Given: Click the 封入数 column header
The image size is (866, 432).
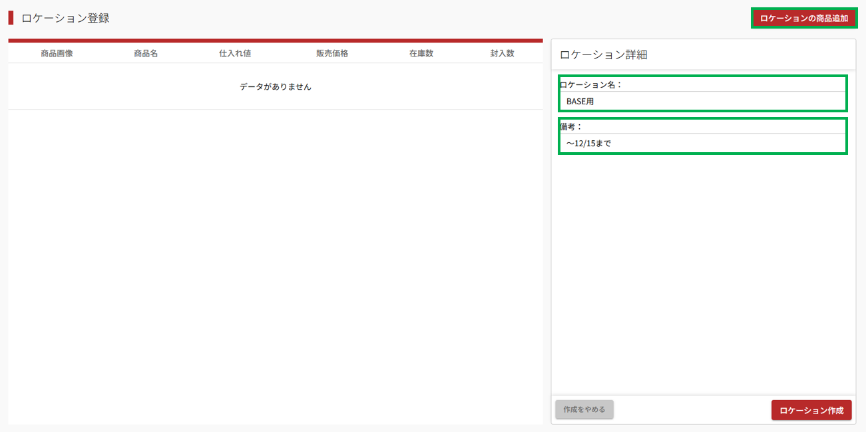Looking at the screenshot, I should 502,53.
